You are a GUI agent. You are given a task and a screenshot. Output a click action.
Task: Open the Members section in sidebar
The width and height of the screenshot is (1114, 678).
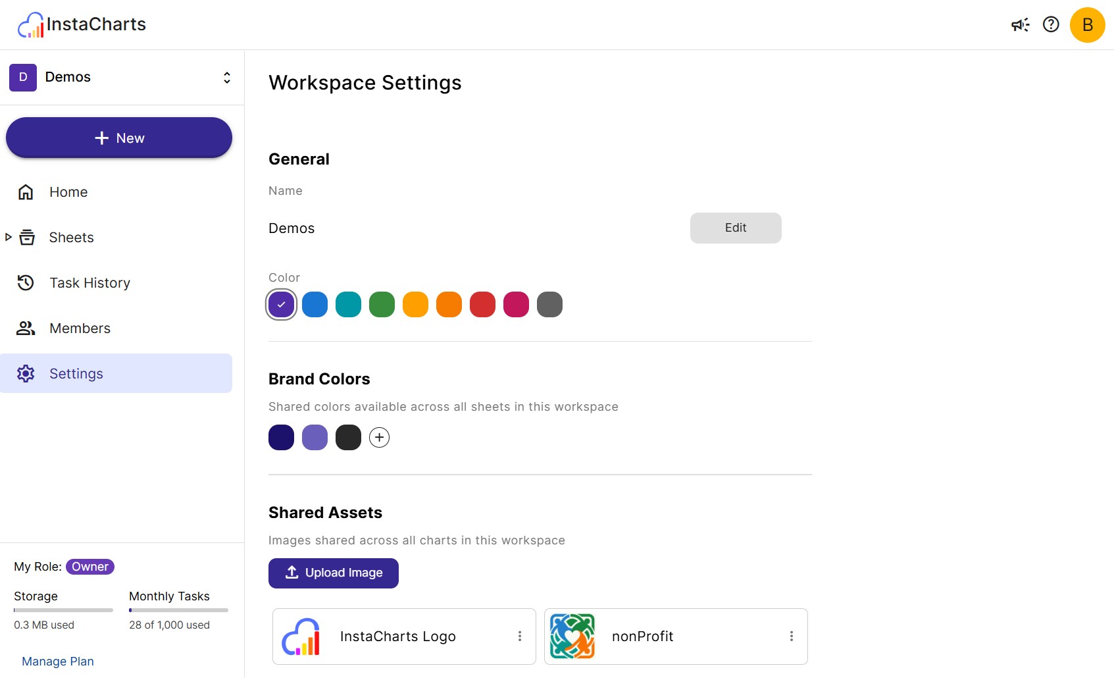80,328
